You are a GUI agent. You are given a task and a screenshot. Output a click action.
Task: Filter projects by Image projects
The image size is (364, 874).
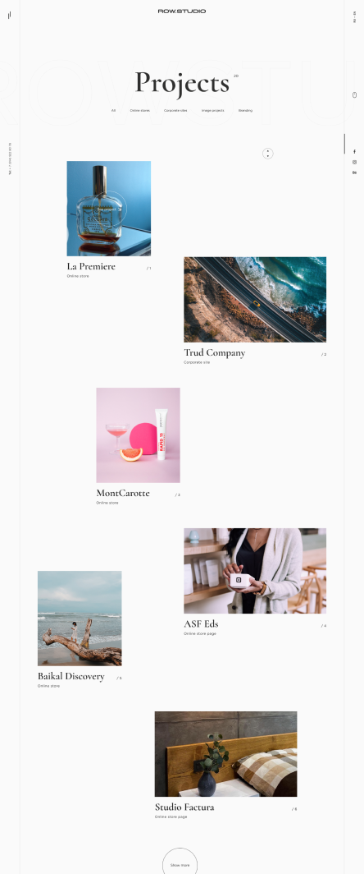212,110
